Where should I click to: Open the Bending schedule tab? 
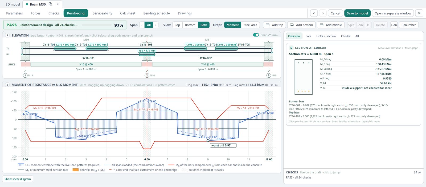coord(157,13)
